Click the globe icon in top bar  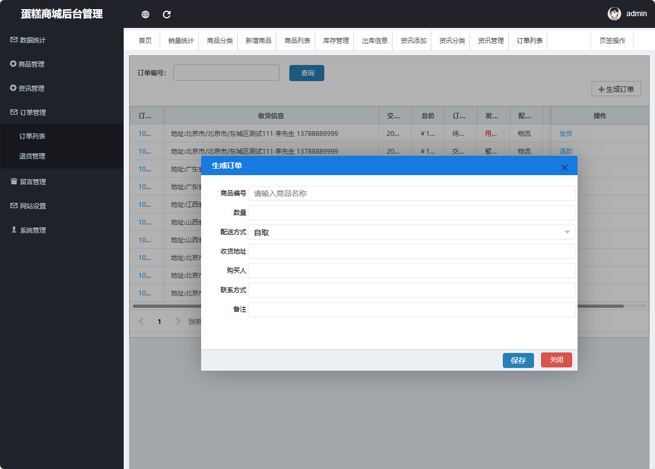(x=145, y=15)
